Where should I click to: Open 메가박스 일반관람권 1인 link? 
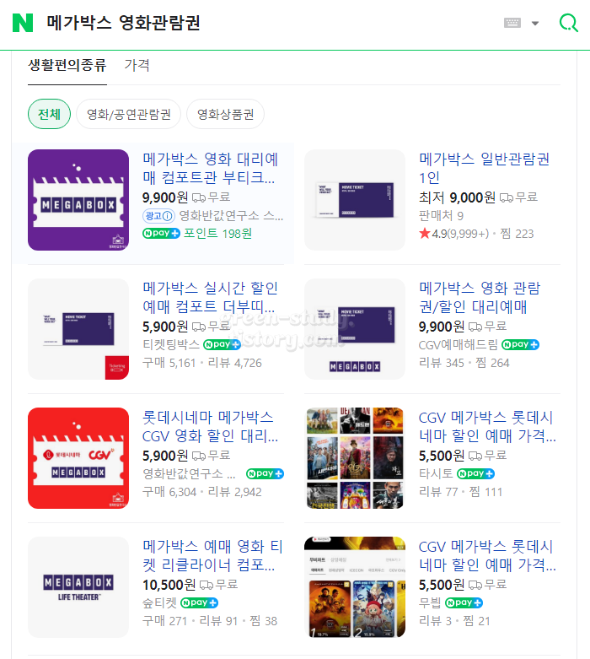484,168
